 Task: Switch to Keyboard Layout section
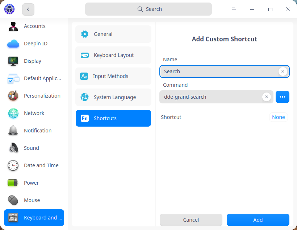[113, 55]
